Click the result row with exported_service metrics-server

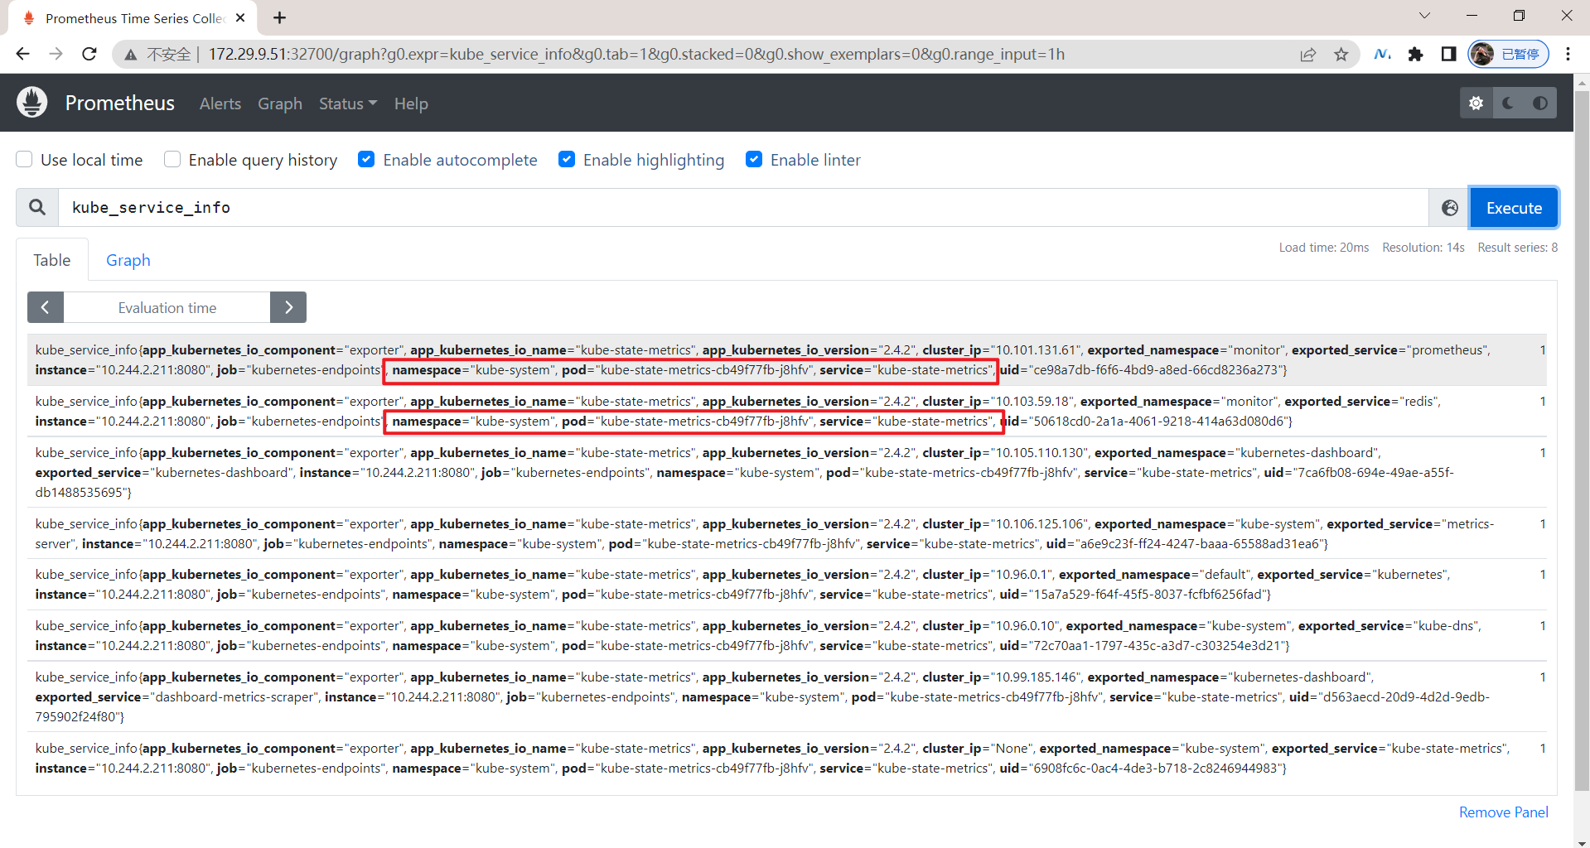point(787,533)
